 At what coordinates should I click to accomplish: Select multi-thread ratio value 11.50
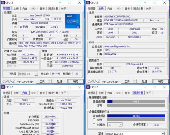(x=156, y=125)
